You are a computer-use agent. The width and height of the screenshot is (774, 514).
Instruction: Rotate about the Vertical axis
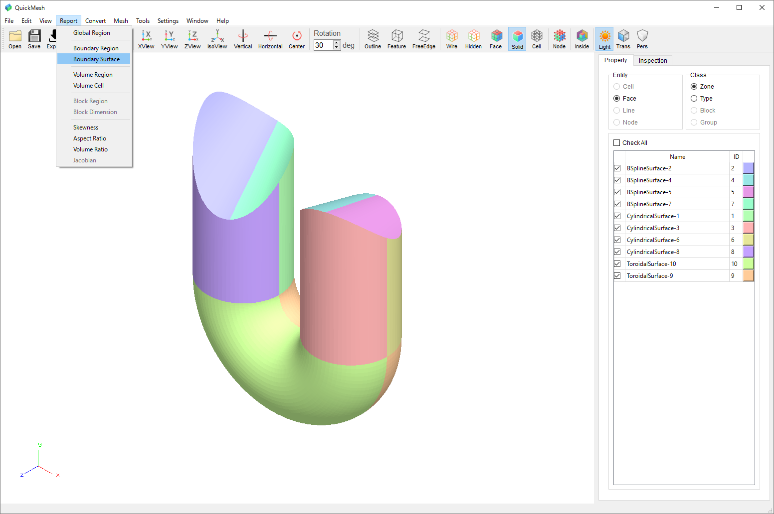(x=243, y=39)
